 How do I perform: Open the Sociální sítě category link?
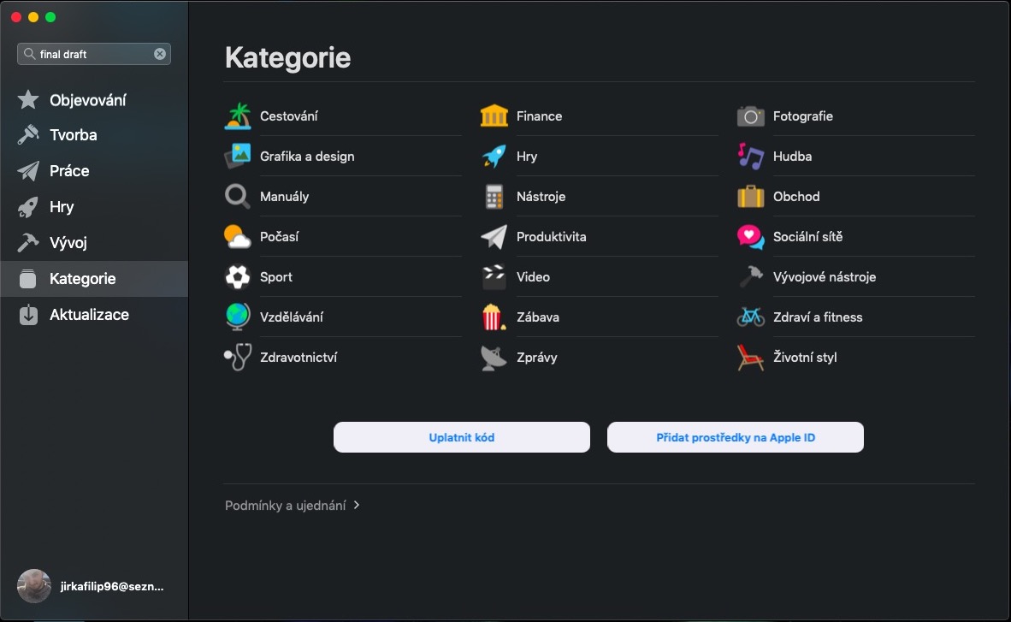point(807,237)
